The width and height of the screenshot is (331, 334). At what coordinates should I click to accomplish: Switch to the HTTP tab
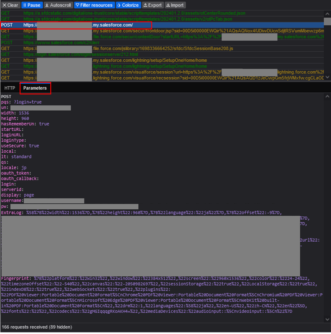10,88
